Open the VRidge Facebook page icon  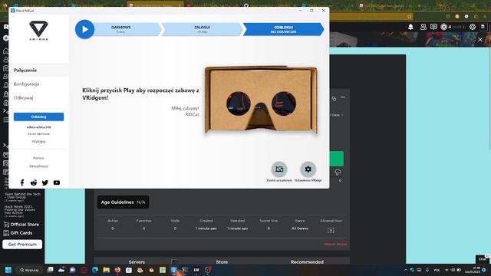(22, 182)
